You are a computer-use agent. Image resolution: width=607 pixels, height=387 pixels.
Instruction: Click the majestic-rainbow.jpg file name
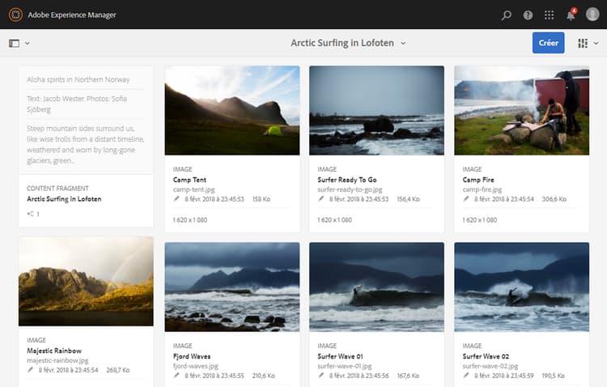57,360
